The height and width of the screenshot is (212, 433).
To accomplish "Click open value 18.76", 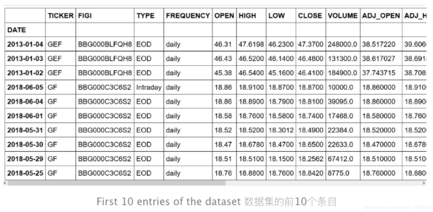I will (223, 173).
